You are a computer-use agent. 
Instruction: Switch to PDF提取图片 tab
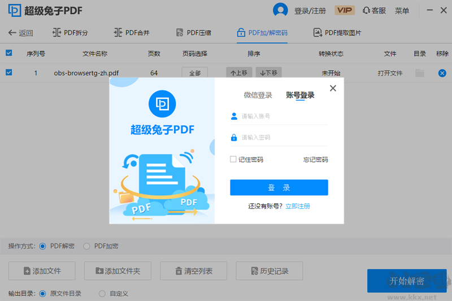[x=337, y=33]
